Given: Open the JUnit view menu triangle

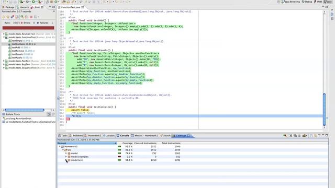Looking at the screenshot, I should pyautogui.click(x=53, y=11).
